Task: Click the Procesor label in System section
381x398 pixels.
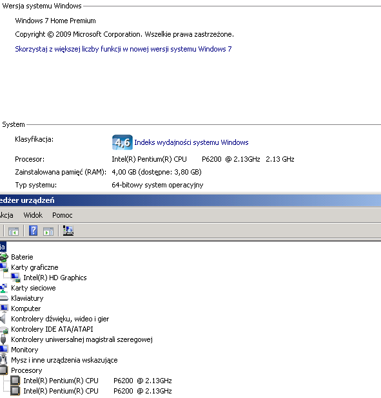Action: (x=30, y=160)
